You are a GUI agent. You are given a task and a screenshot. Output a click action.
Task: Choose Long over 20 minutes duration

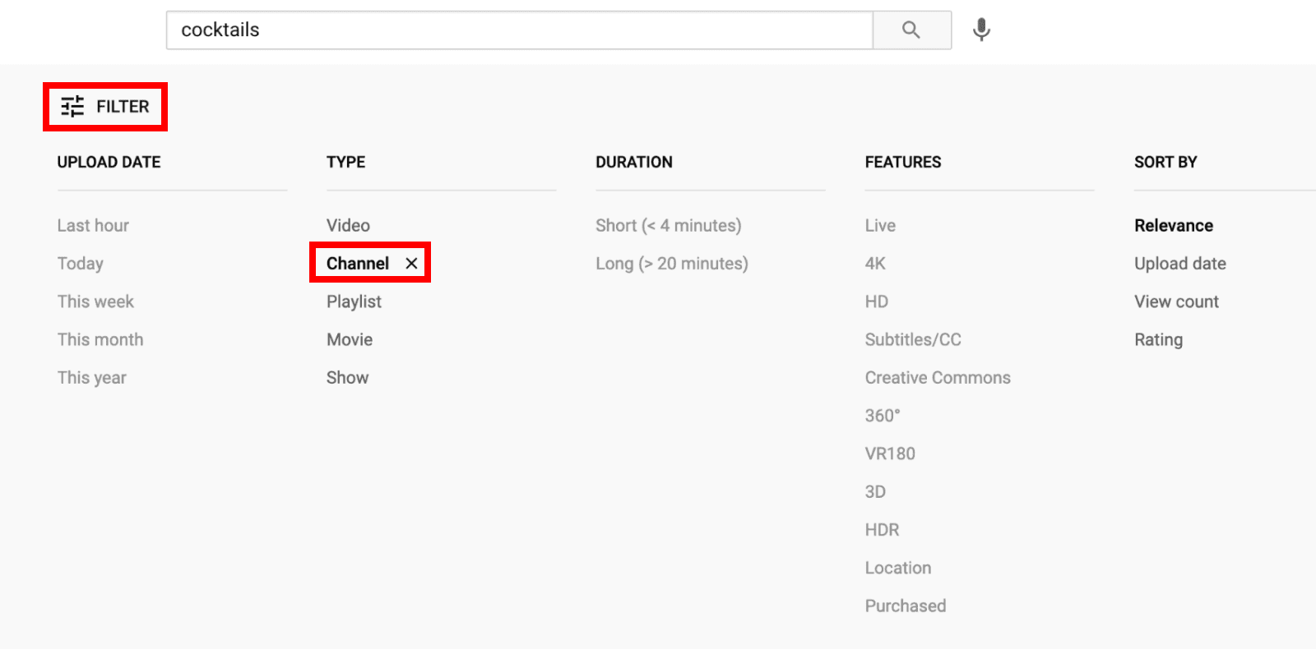pyautogui.click(x=672, y=264)
